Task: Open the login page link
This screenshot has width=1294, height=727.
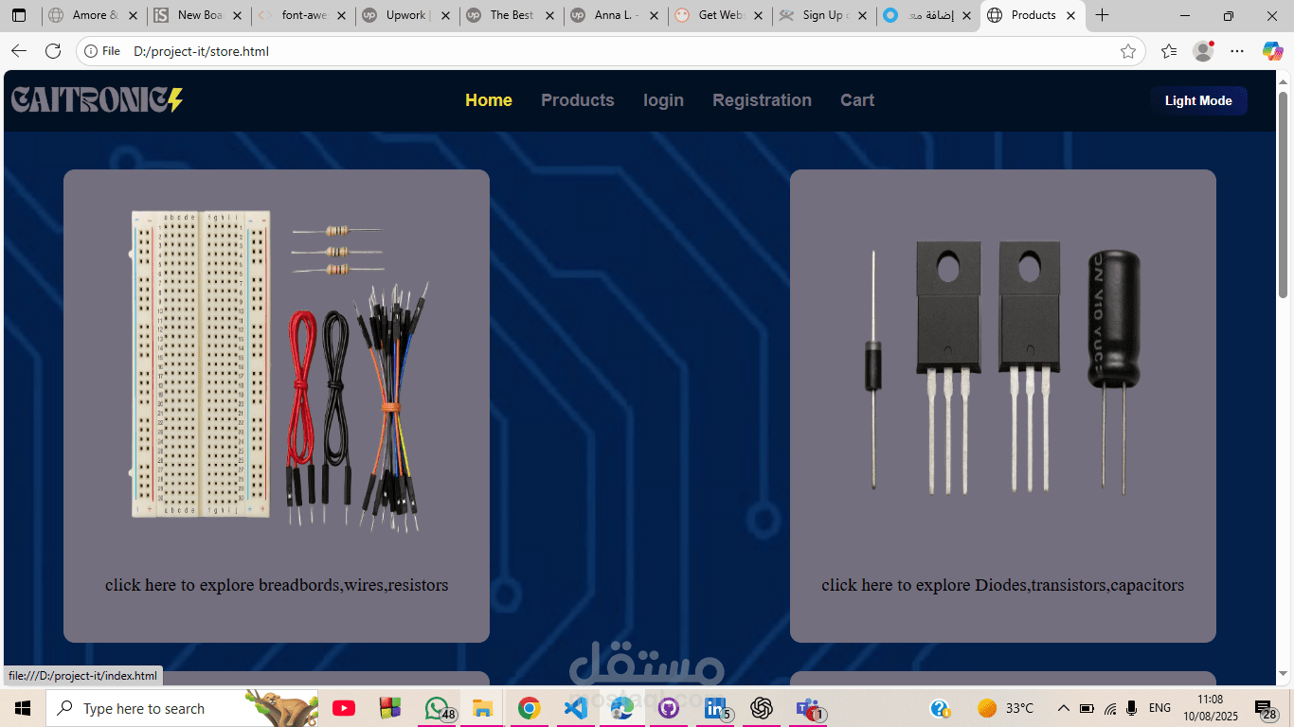Action: (x=663, y=100)
